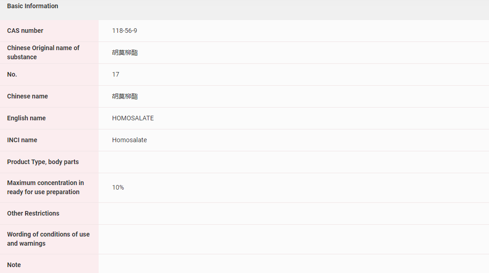489x273 pixels.
Task: Click the Chinese name row label
Action: (27, 97)
